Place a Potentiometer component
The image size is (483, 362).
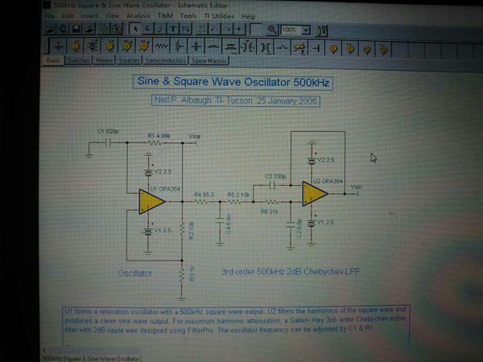pos(179,47)
